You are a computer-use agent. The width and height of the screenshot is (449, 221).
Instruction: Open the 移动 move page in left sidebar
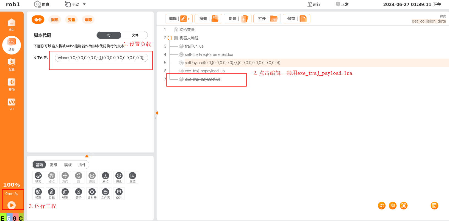point(12,85)
